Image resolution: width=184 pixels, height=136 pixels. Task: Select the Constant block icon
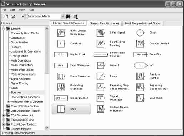tap(61, 44)
